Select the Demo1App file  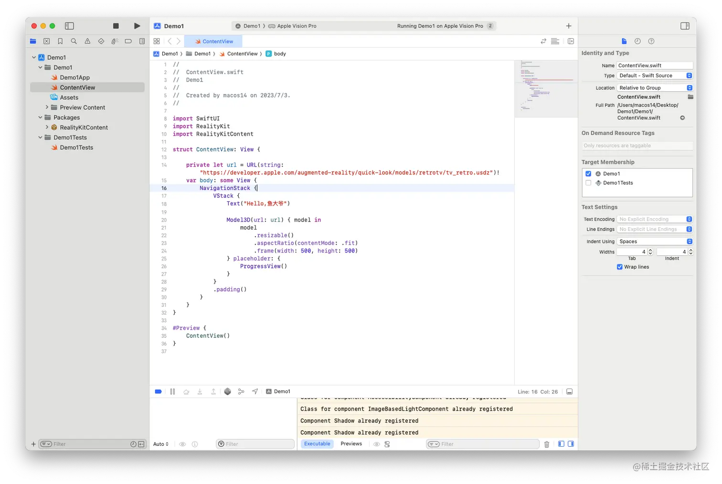tap(74, 77)
